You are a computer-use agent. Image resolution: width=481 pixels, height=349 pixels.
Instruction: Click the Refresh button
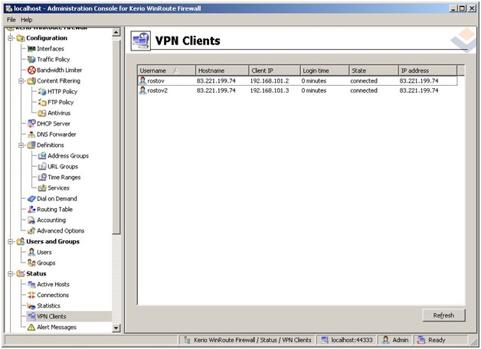click(x=443, y=315)
